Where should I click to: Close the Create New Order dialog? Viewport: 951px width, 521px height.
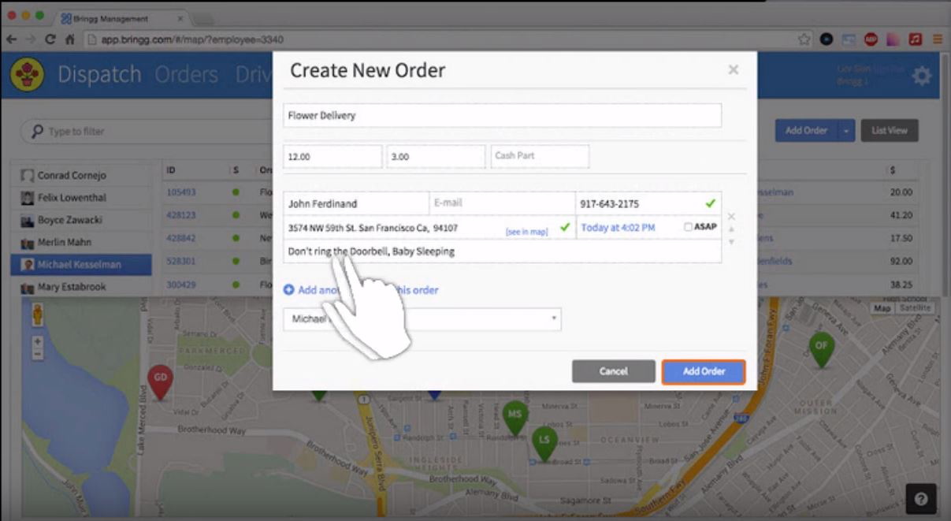734,70
